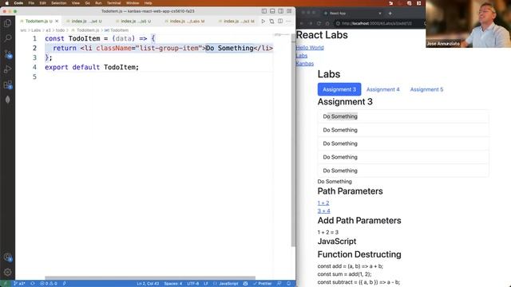Click the todo breadcrumb segment
511x287 pixels.
(60, 30)
